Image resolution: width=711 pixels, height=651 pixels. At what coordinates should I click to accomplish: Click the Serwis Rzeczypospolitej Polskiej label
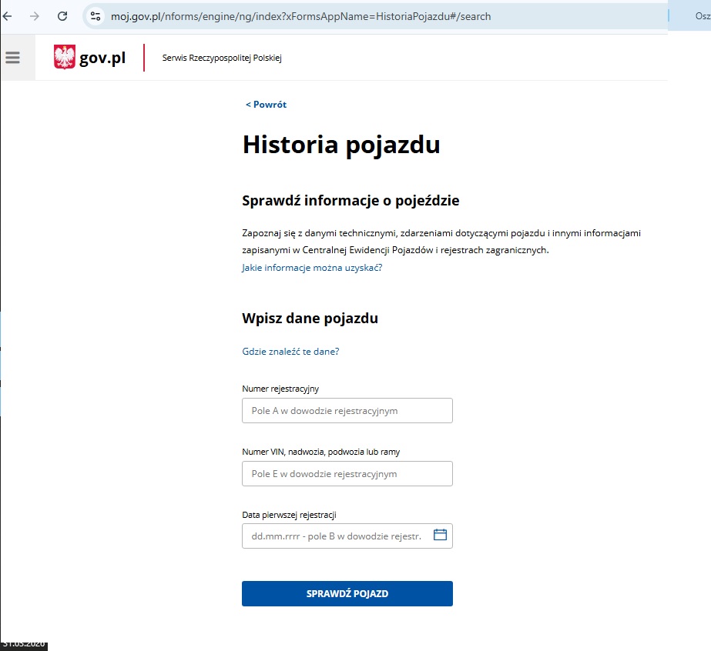(221, 57)
